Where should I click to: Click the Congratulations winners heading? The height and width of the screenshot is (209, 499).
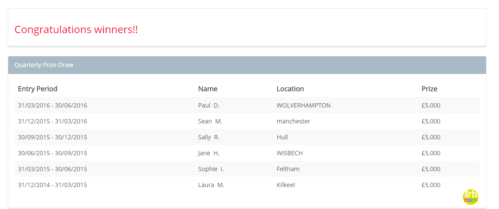[76, 30]
